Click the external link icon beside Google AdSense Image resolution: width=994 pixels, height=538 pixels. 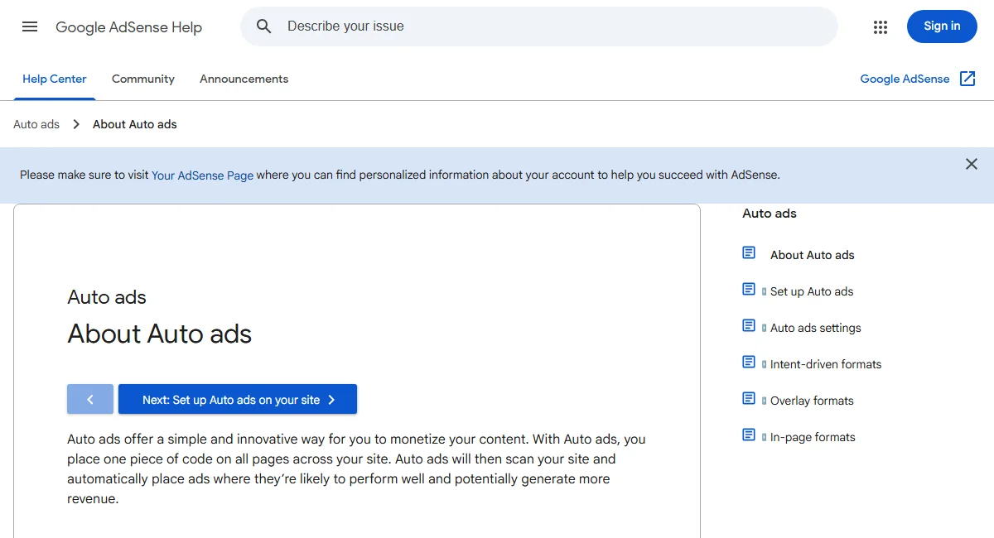coord(967,79)
